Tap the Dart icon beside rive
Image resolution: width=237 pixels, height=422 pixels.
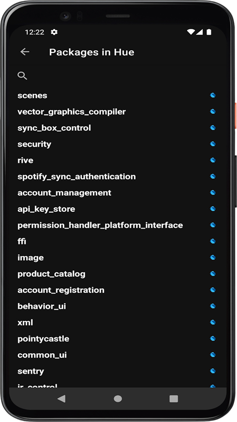[213, 160]
